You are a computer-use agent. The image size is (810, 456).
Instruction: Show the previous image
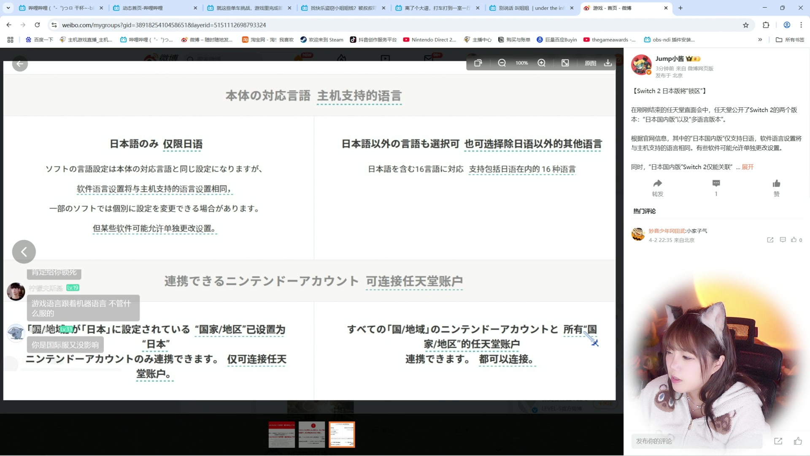point(24,252)
